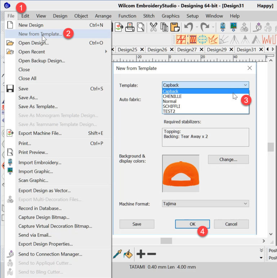Click the Paste clipboard icon

coord(175,27)
